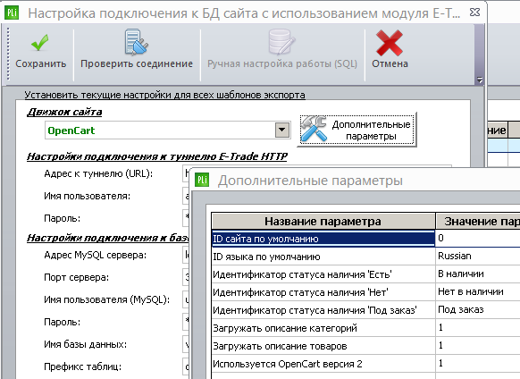
Task: Click the Значение параметра column header
Action: (x=478, y=221)
